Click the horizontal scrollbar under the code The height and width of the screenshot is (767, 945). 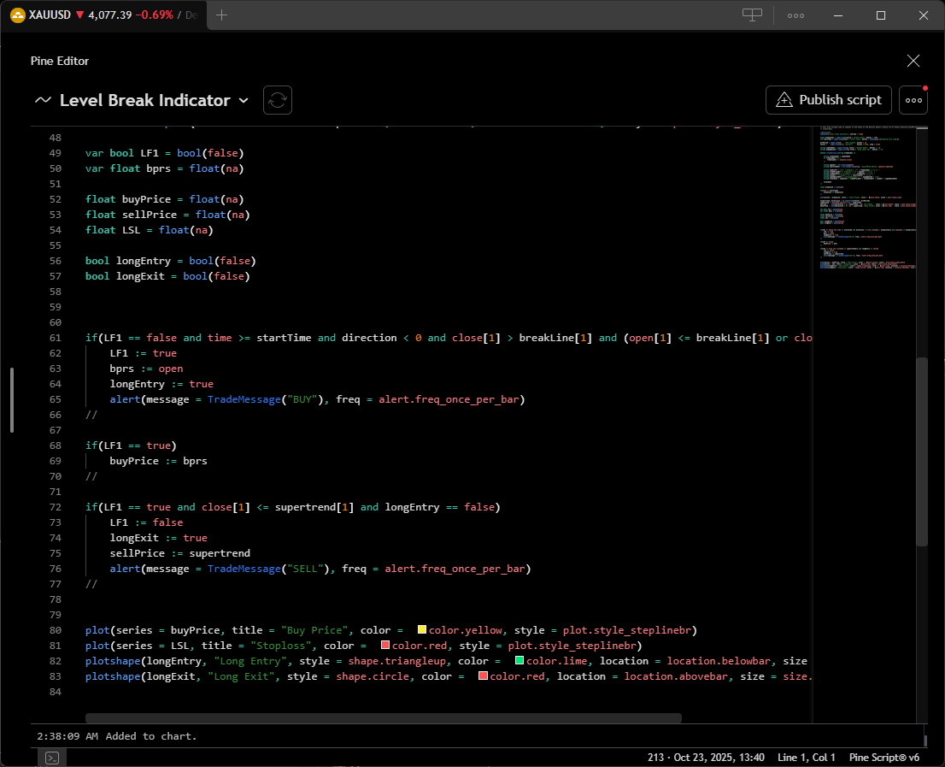pos(384,717)
